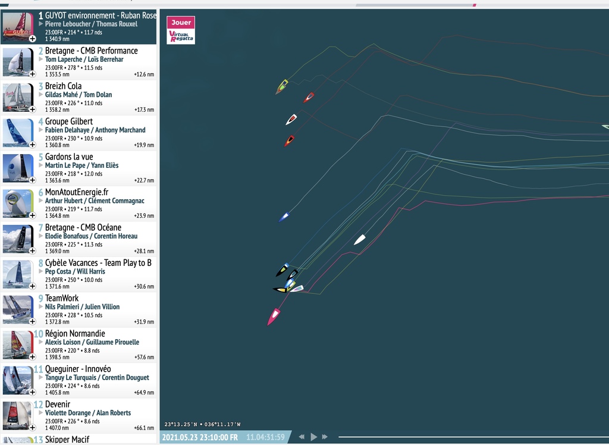Click the plus icon on TeamWork
The image size is (609, 445).
coord(32,321)
